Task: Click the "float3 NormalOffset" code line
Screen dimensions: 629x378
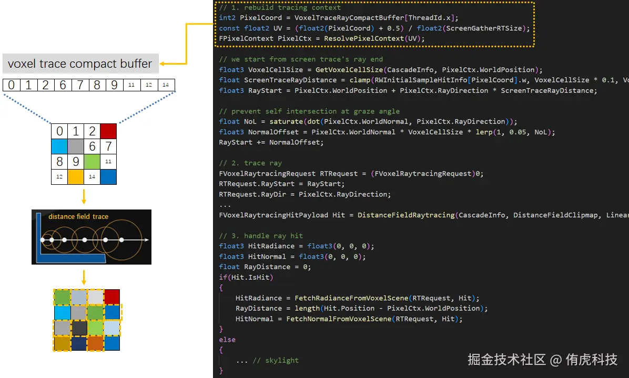Action: (x=387, y=132)
